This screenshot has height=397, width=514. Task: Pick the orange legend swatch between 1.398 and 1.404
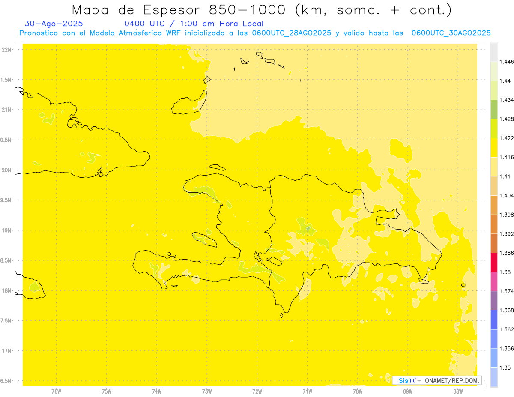(494, 205)
